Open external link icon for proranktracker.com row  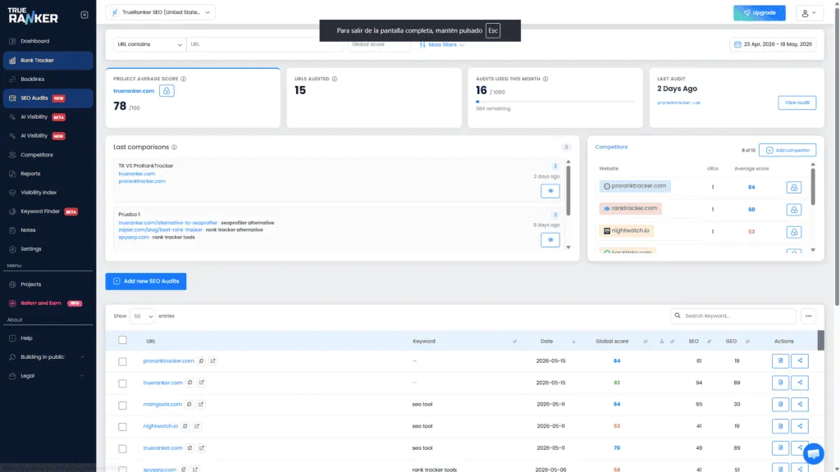pos(212,361)
